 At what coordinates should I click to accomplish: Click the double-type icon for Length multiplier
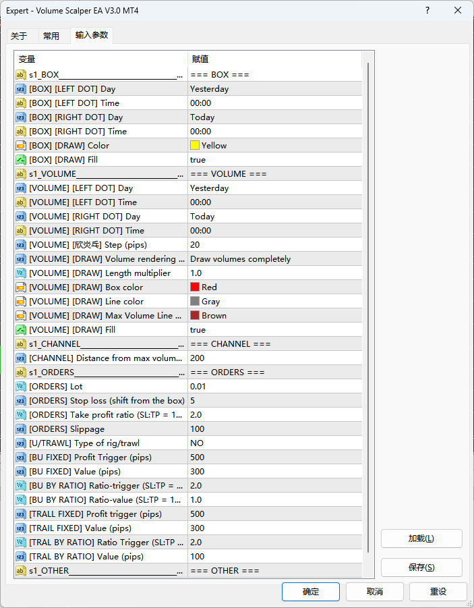pos(20,273)
